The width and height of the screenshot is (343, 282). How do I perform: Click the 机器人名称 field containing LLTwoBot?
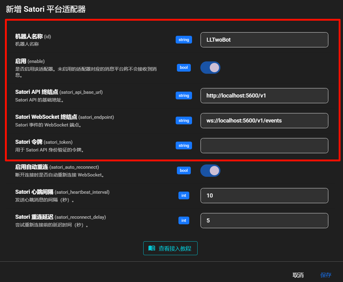click(x=264, y=40)
